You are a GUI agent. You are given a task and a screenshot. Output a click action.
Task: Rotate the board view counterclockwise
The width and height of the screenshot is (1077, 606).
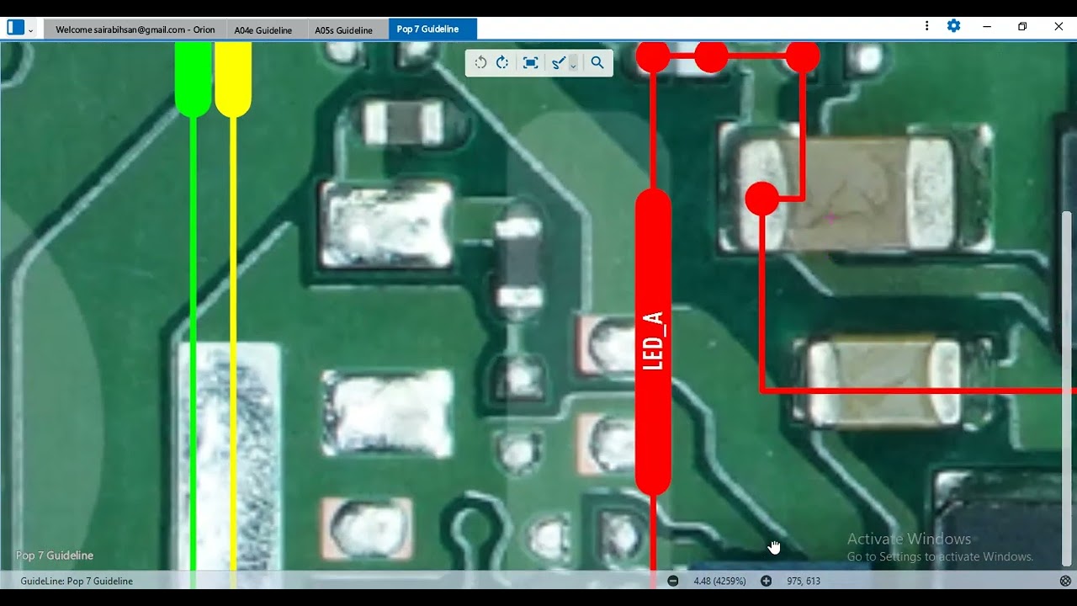480,62
